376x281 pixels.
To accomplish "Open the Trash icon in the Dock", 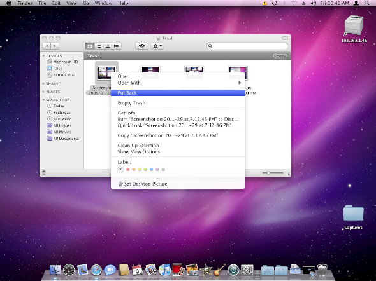I will click(x=322, y=270).
